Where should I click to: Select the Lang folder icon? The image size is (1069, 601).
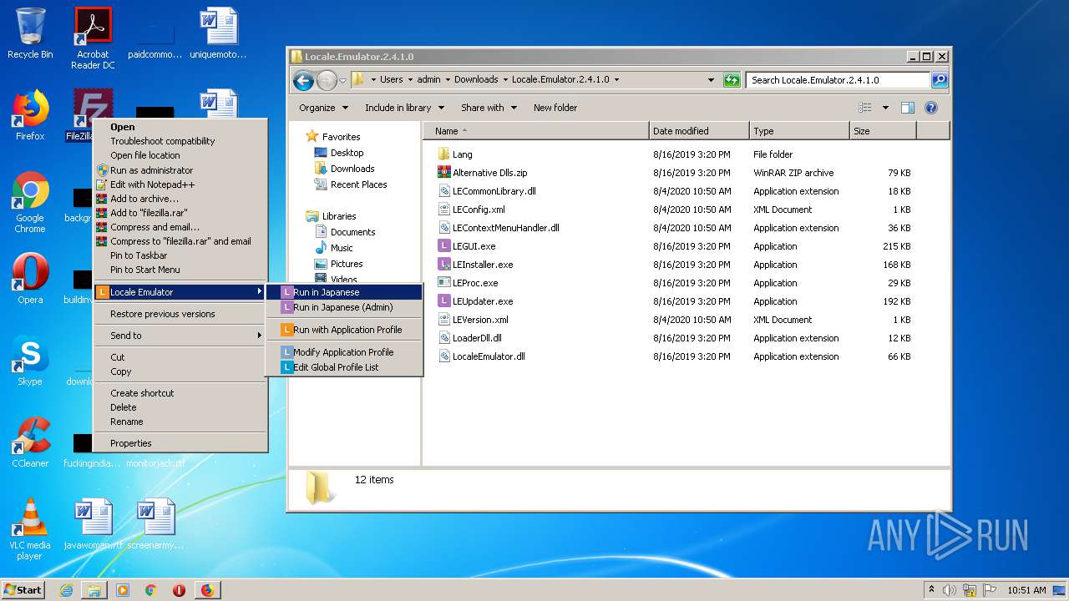click(444, 154)
